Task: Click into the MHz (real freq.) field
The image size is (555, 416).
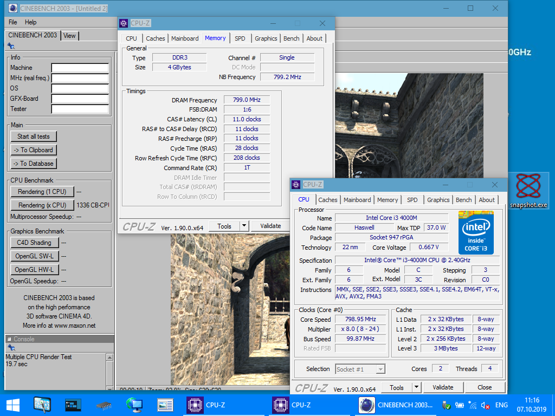Action: (x=80, y=78)
